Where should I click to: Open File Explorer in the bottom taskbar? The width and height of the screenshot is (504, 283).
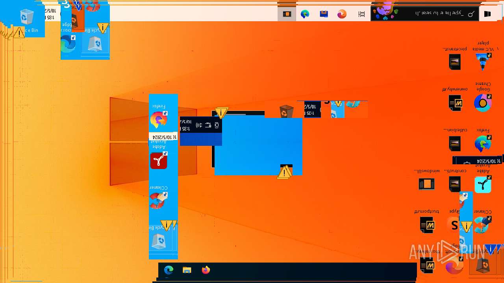point(187,270)
